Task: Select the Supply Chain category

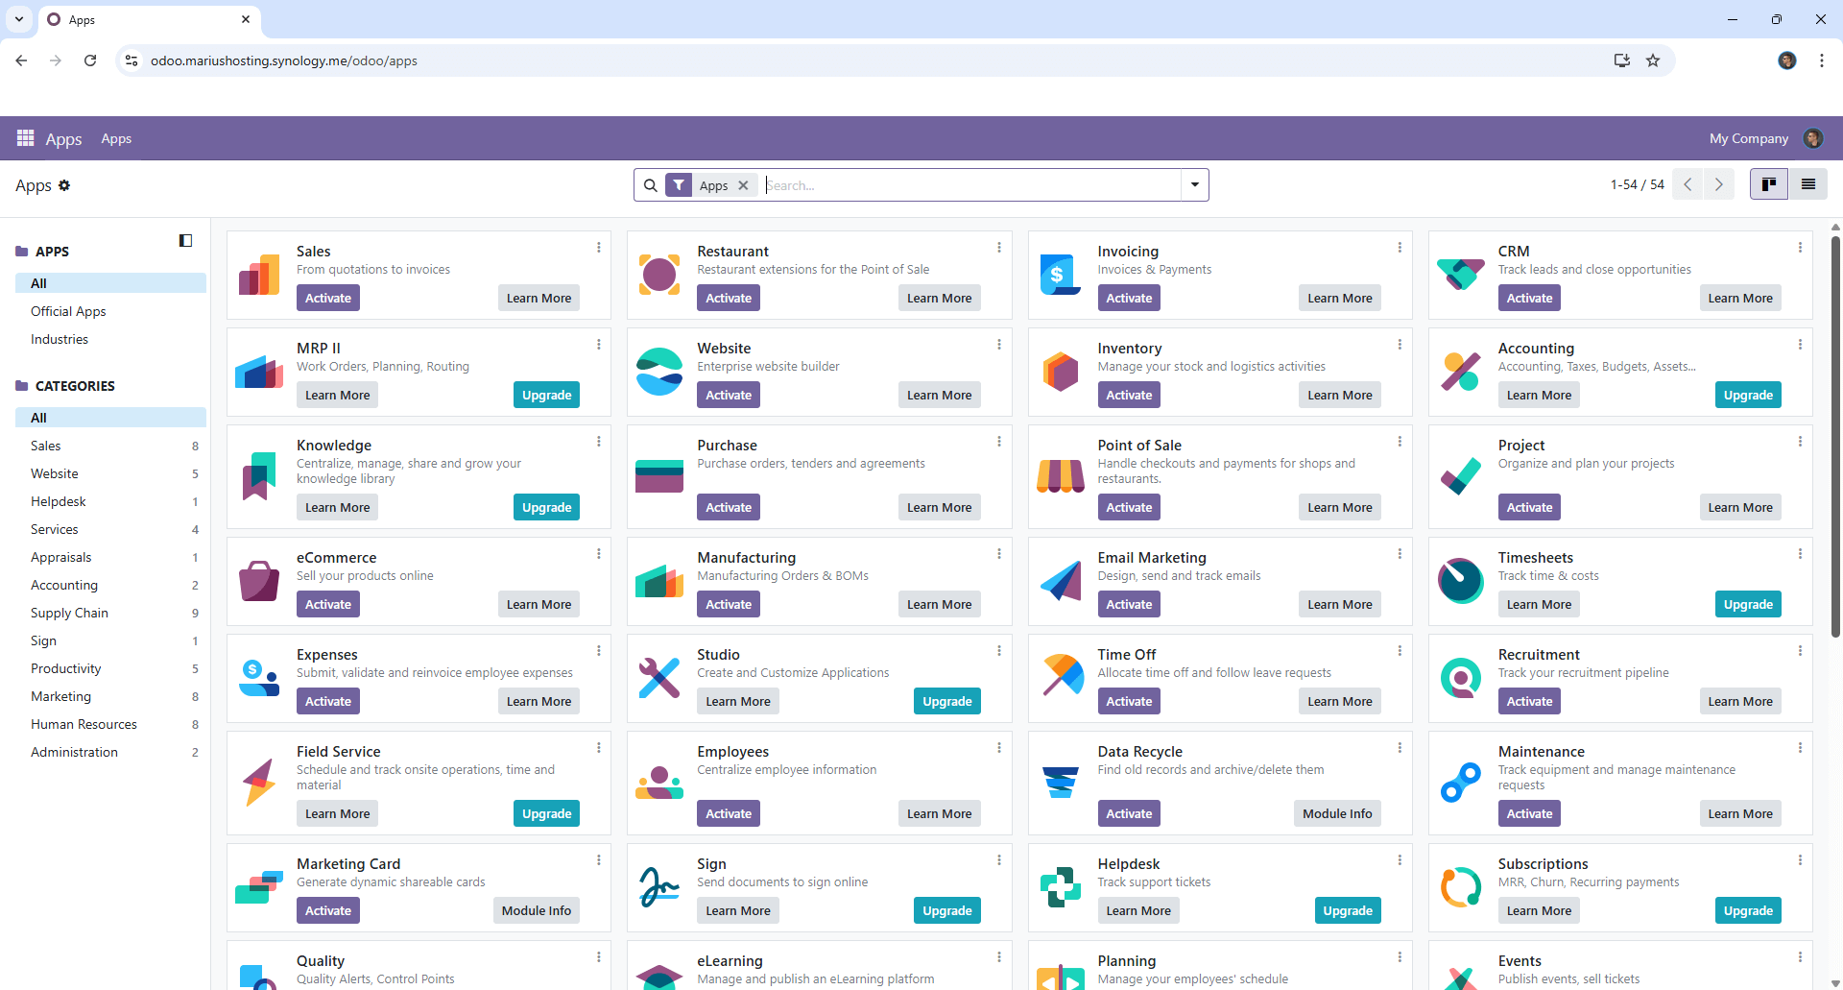Action: [69, 613]
